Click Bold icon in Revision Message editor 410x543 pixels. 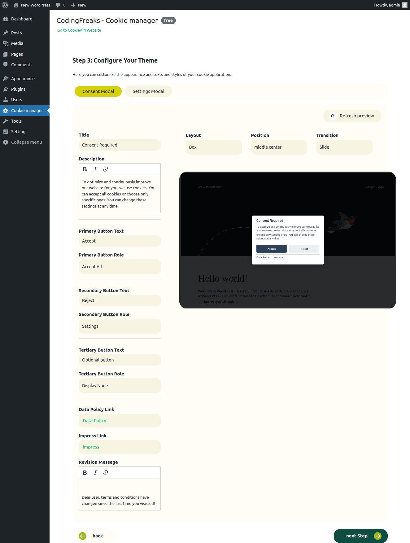coord(85,473)
